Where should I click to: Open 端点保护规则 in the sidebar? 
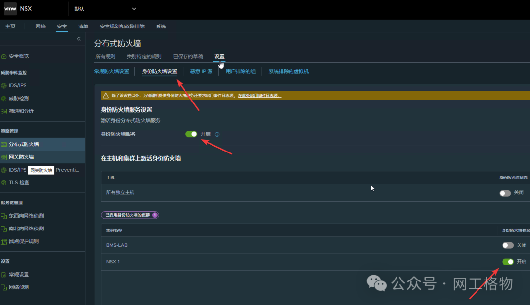click(x=24, y=242)
